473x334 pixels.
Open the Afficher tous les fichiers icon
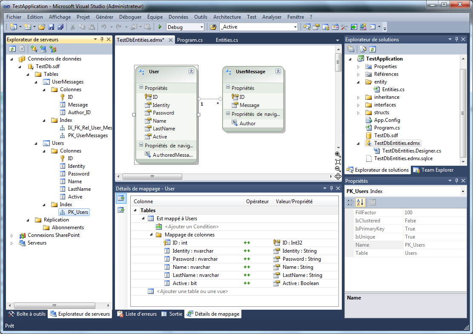pyautogui.click(x=362, y=49)
